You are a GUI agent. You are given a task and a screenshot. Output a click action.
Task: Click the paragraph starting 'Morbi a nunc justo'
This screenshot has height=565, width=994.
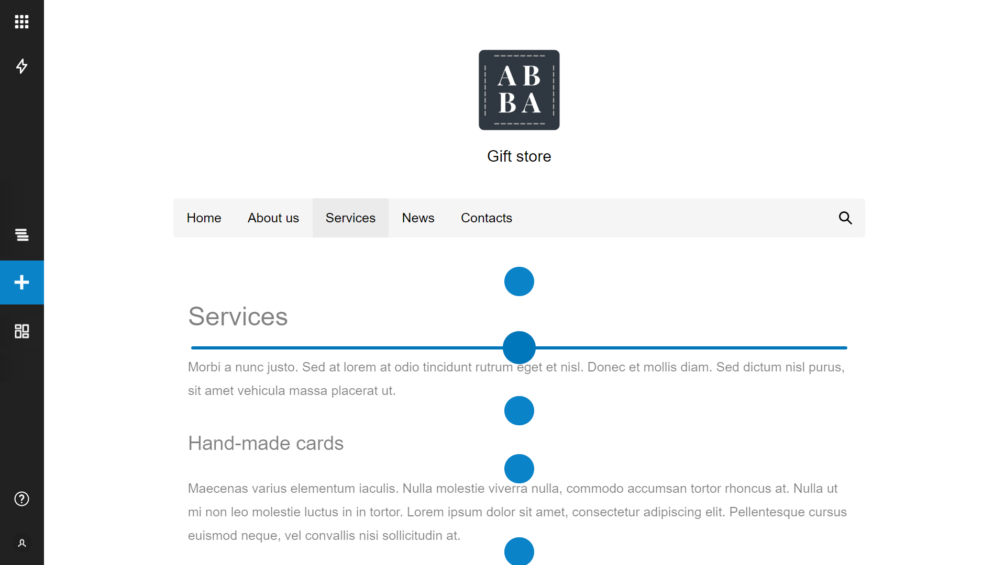(517, 379)
